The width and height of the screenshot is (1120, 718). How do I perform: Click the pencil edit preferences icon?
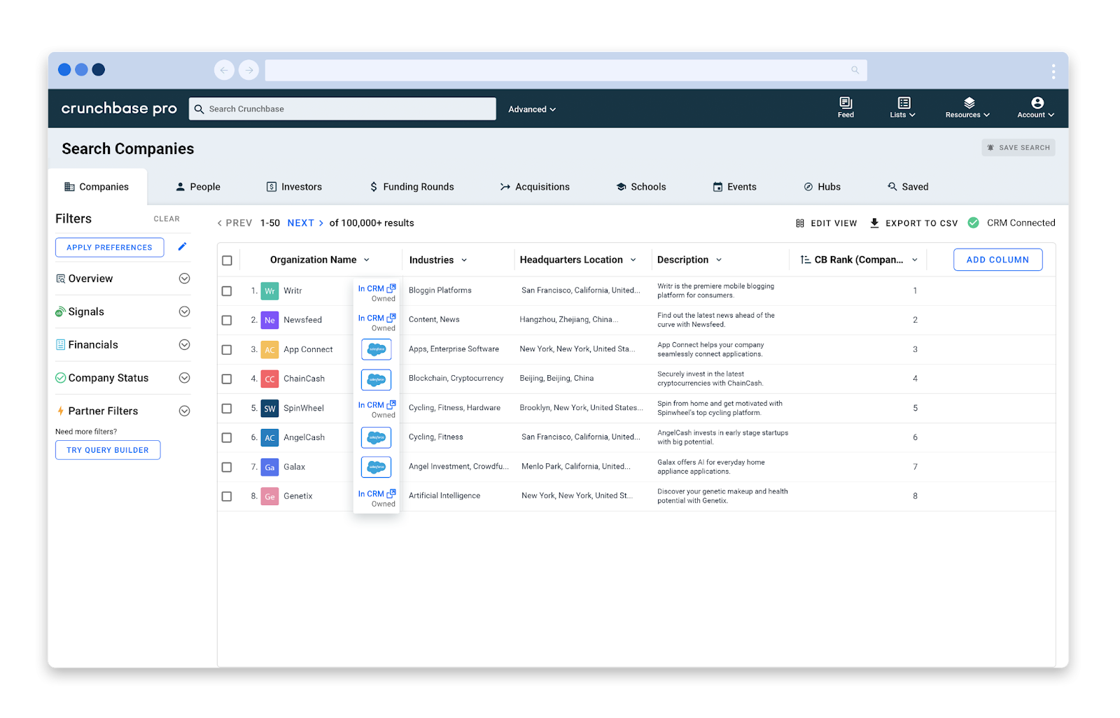pos(182,246)
